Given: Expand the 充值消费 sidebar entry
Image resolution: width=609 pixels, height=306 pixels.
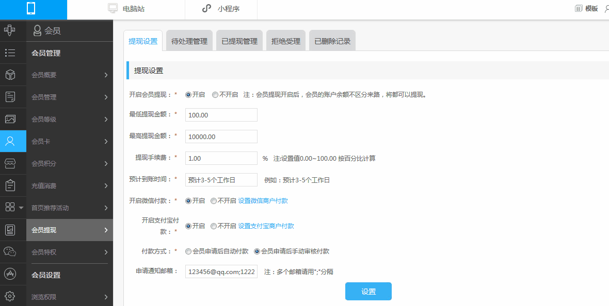Looking at the screenshot, I should click(70, 185).
